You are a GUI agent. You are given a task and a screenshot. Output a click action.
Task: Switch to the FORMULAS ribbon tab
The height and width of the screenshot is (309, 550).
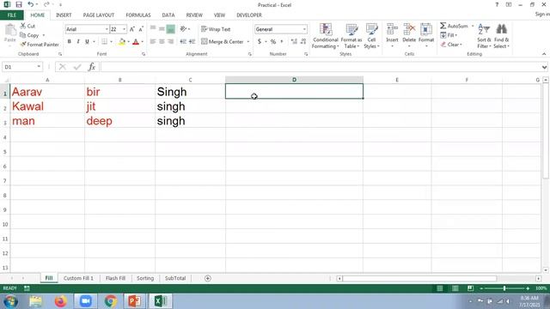(x=138, y=15)
